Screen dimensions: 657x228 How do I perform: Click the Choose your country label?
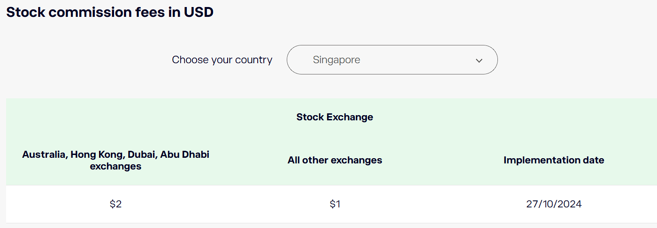pos(222,60)
